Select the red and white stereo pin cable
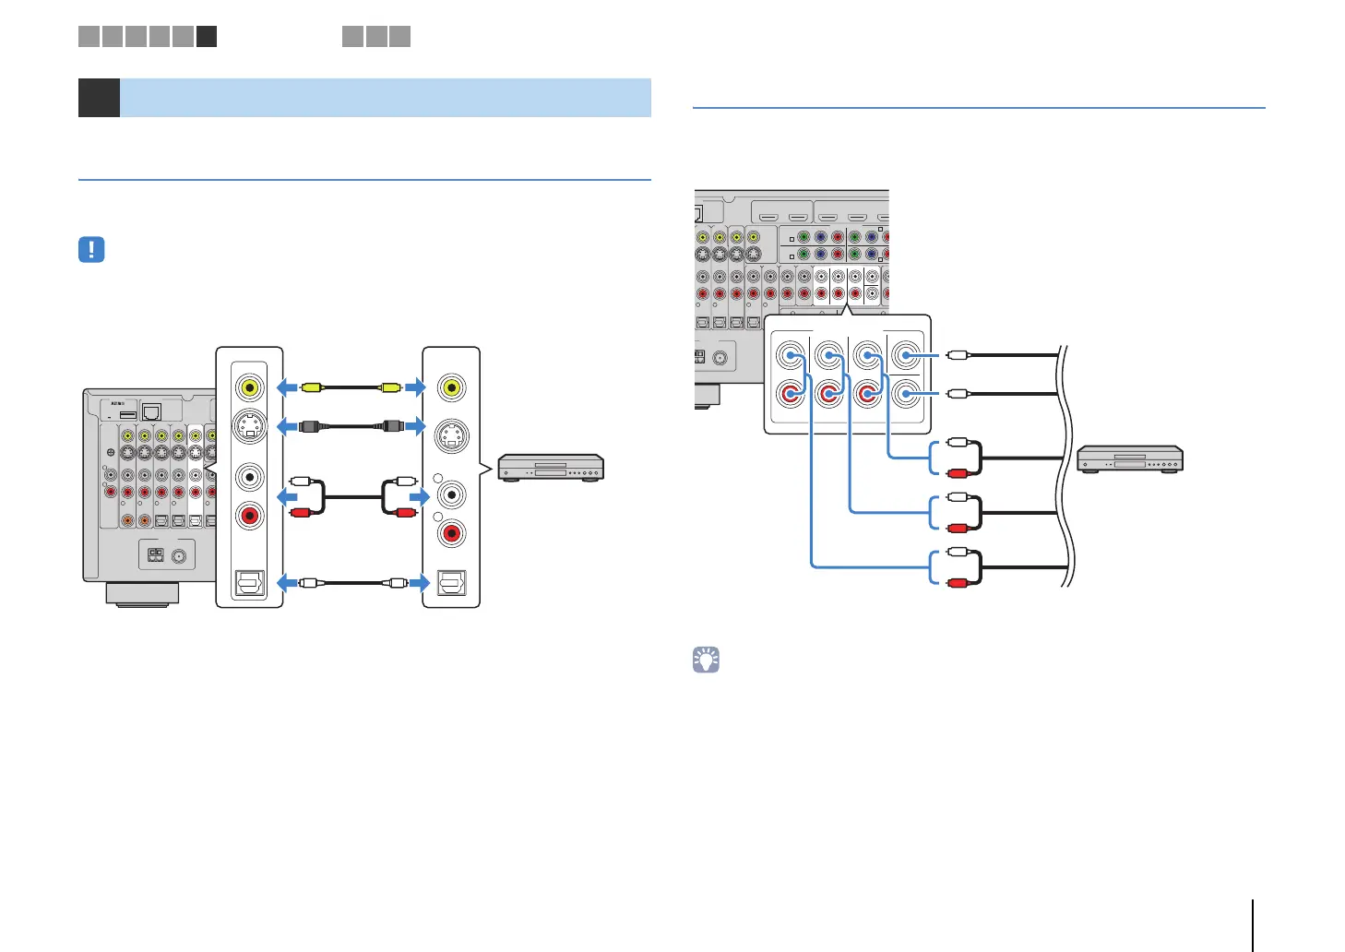This screenshot has height=952, width=1345. coord(352,496)
